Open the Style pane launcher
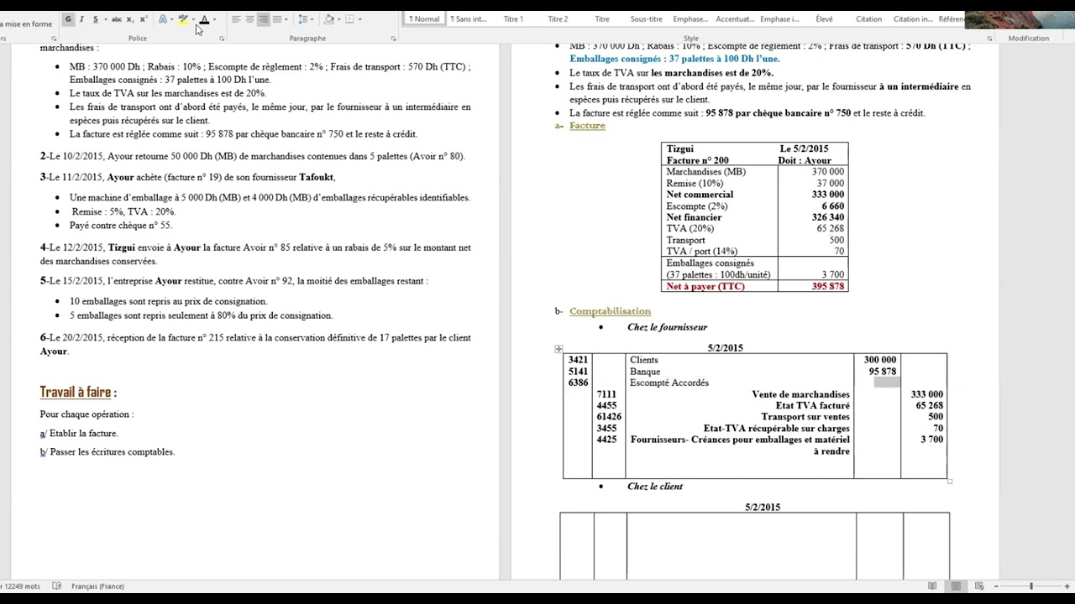1075x604 pixels. [989, 39]
